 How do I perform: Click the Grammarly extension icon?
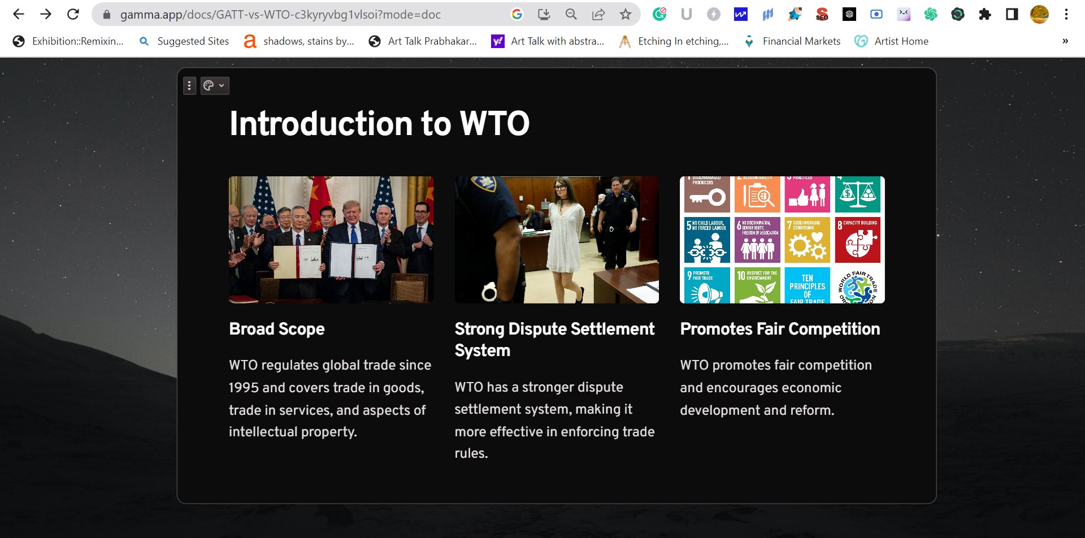coord(659,14)
